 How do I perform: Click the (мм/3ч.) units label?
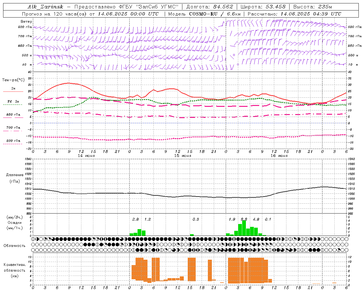(x=15, y=217)
